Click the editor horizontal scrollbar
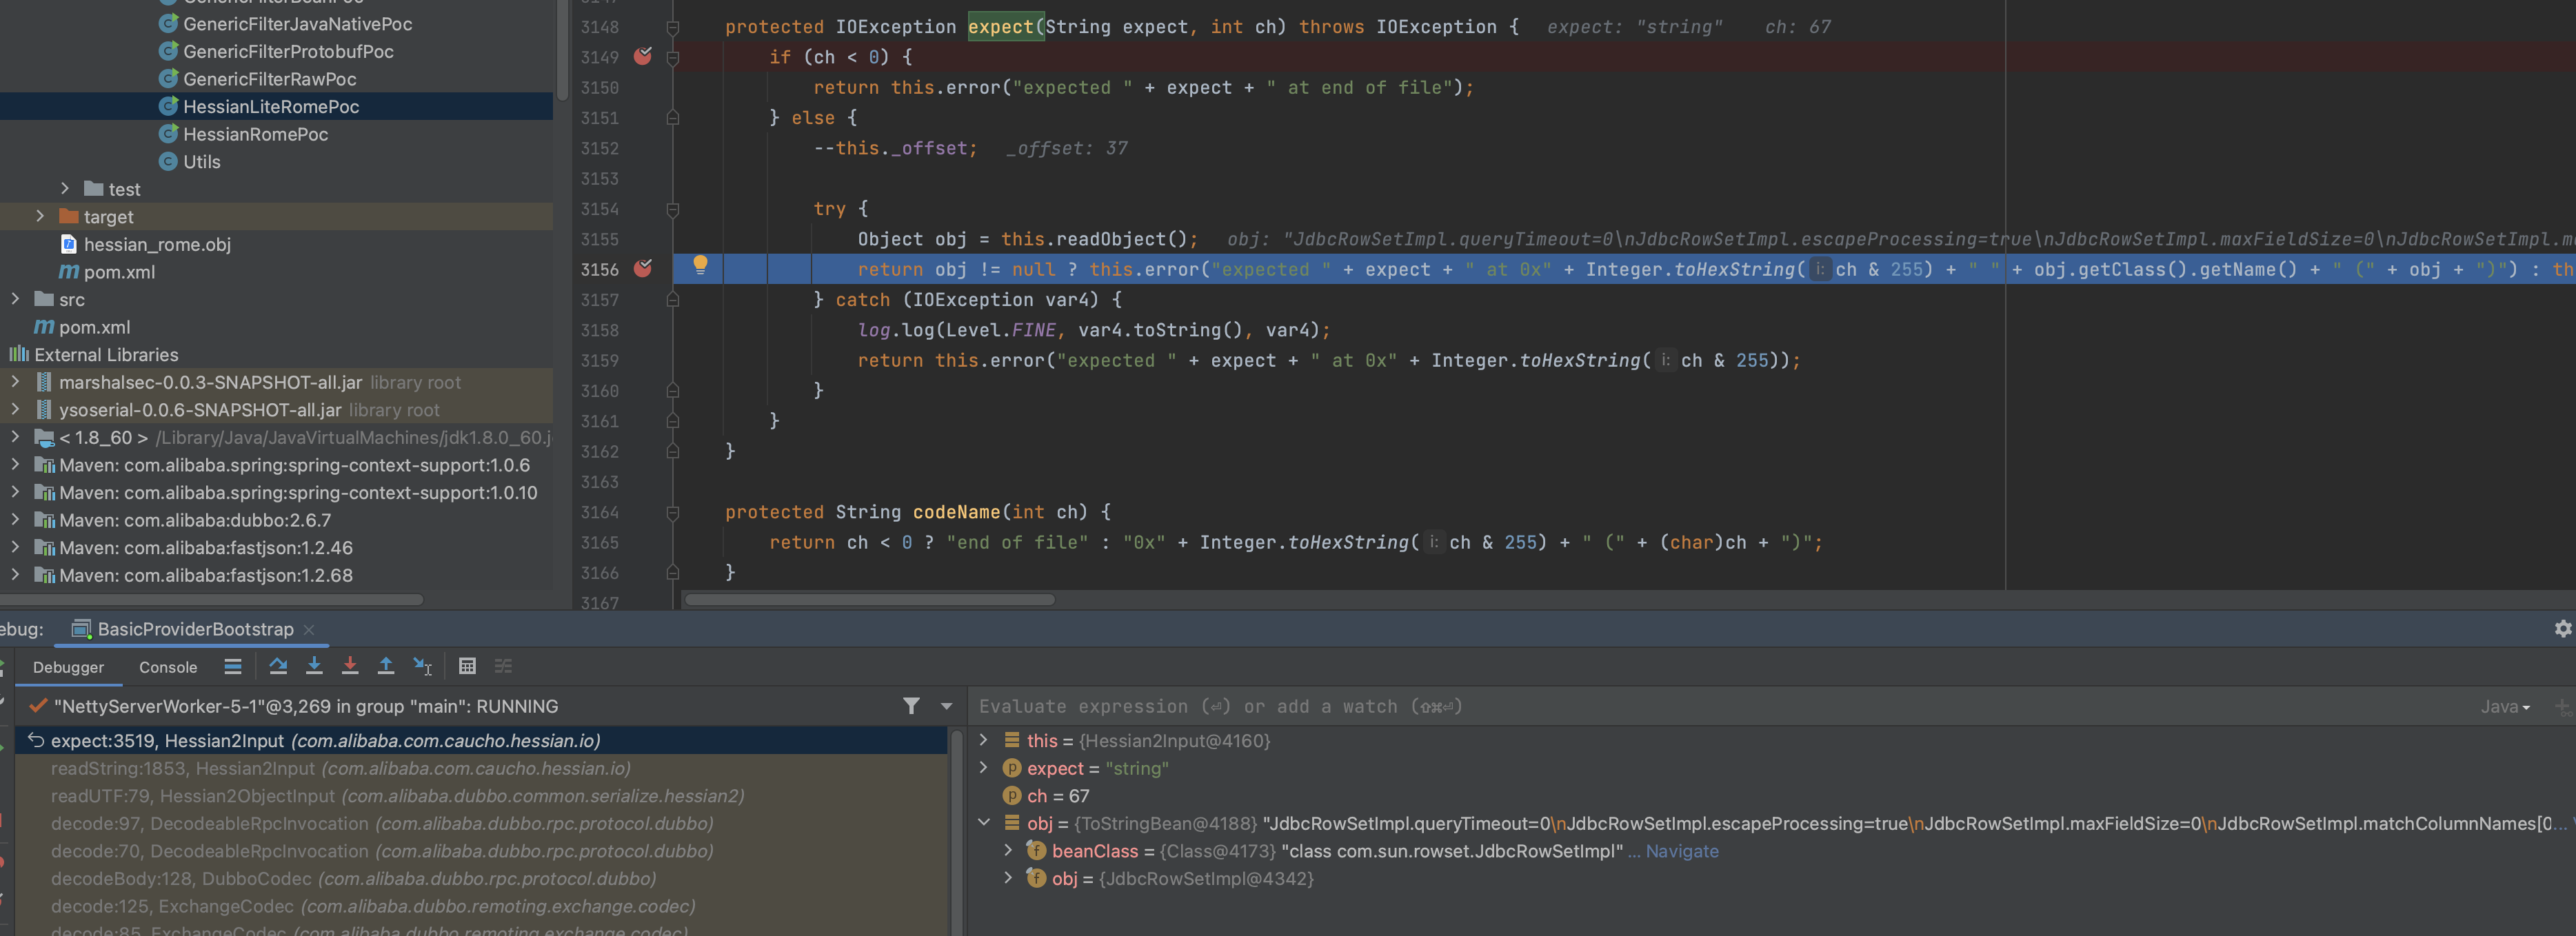Screen dimensions: 2576x936 pyautogui.click(x=869, y=600)
